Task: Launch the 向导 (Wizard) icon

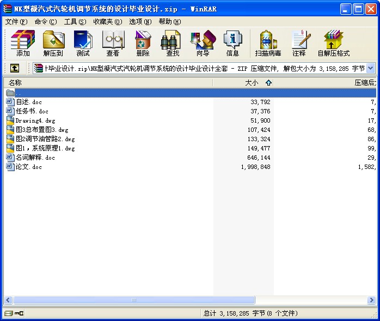Action: [x=203, y=43]
